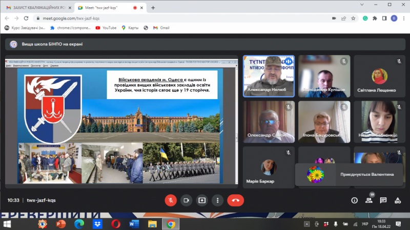410x230 pixels.
Task: Click the YouTube bookmark link
Action: click(x=106, y=28)
